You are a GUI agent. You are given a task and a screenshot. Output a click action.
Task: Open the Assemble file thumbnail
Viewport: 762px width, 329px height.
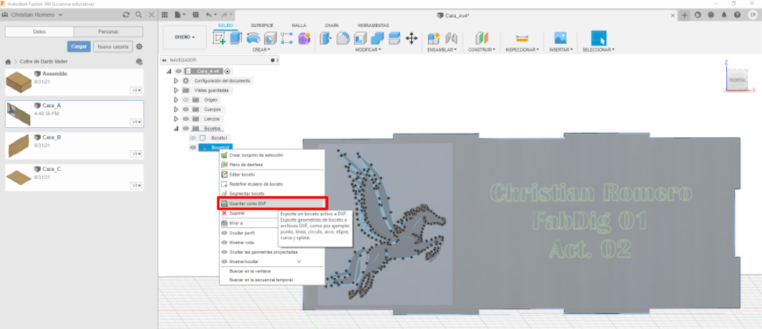click(19, 83)
